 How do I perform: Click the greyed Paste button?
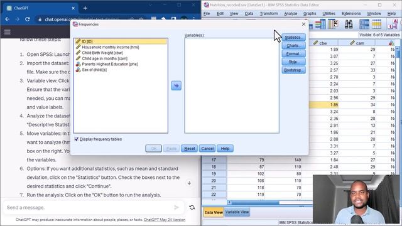pos(171,149)
